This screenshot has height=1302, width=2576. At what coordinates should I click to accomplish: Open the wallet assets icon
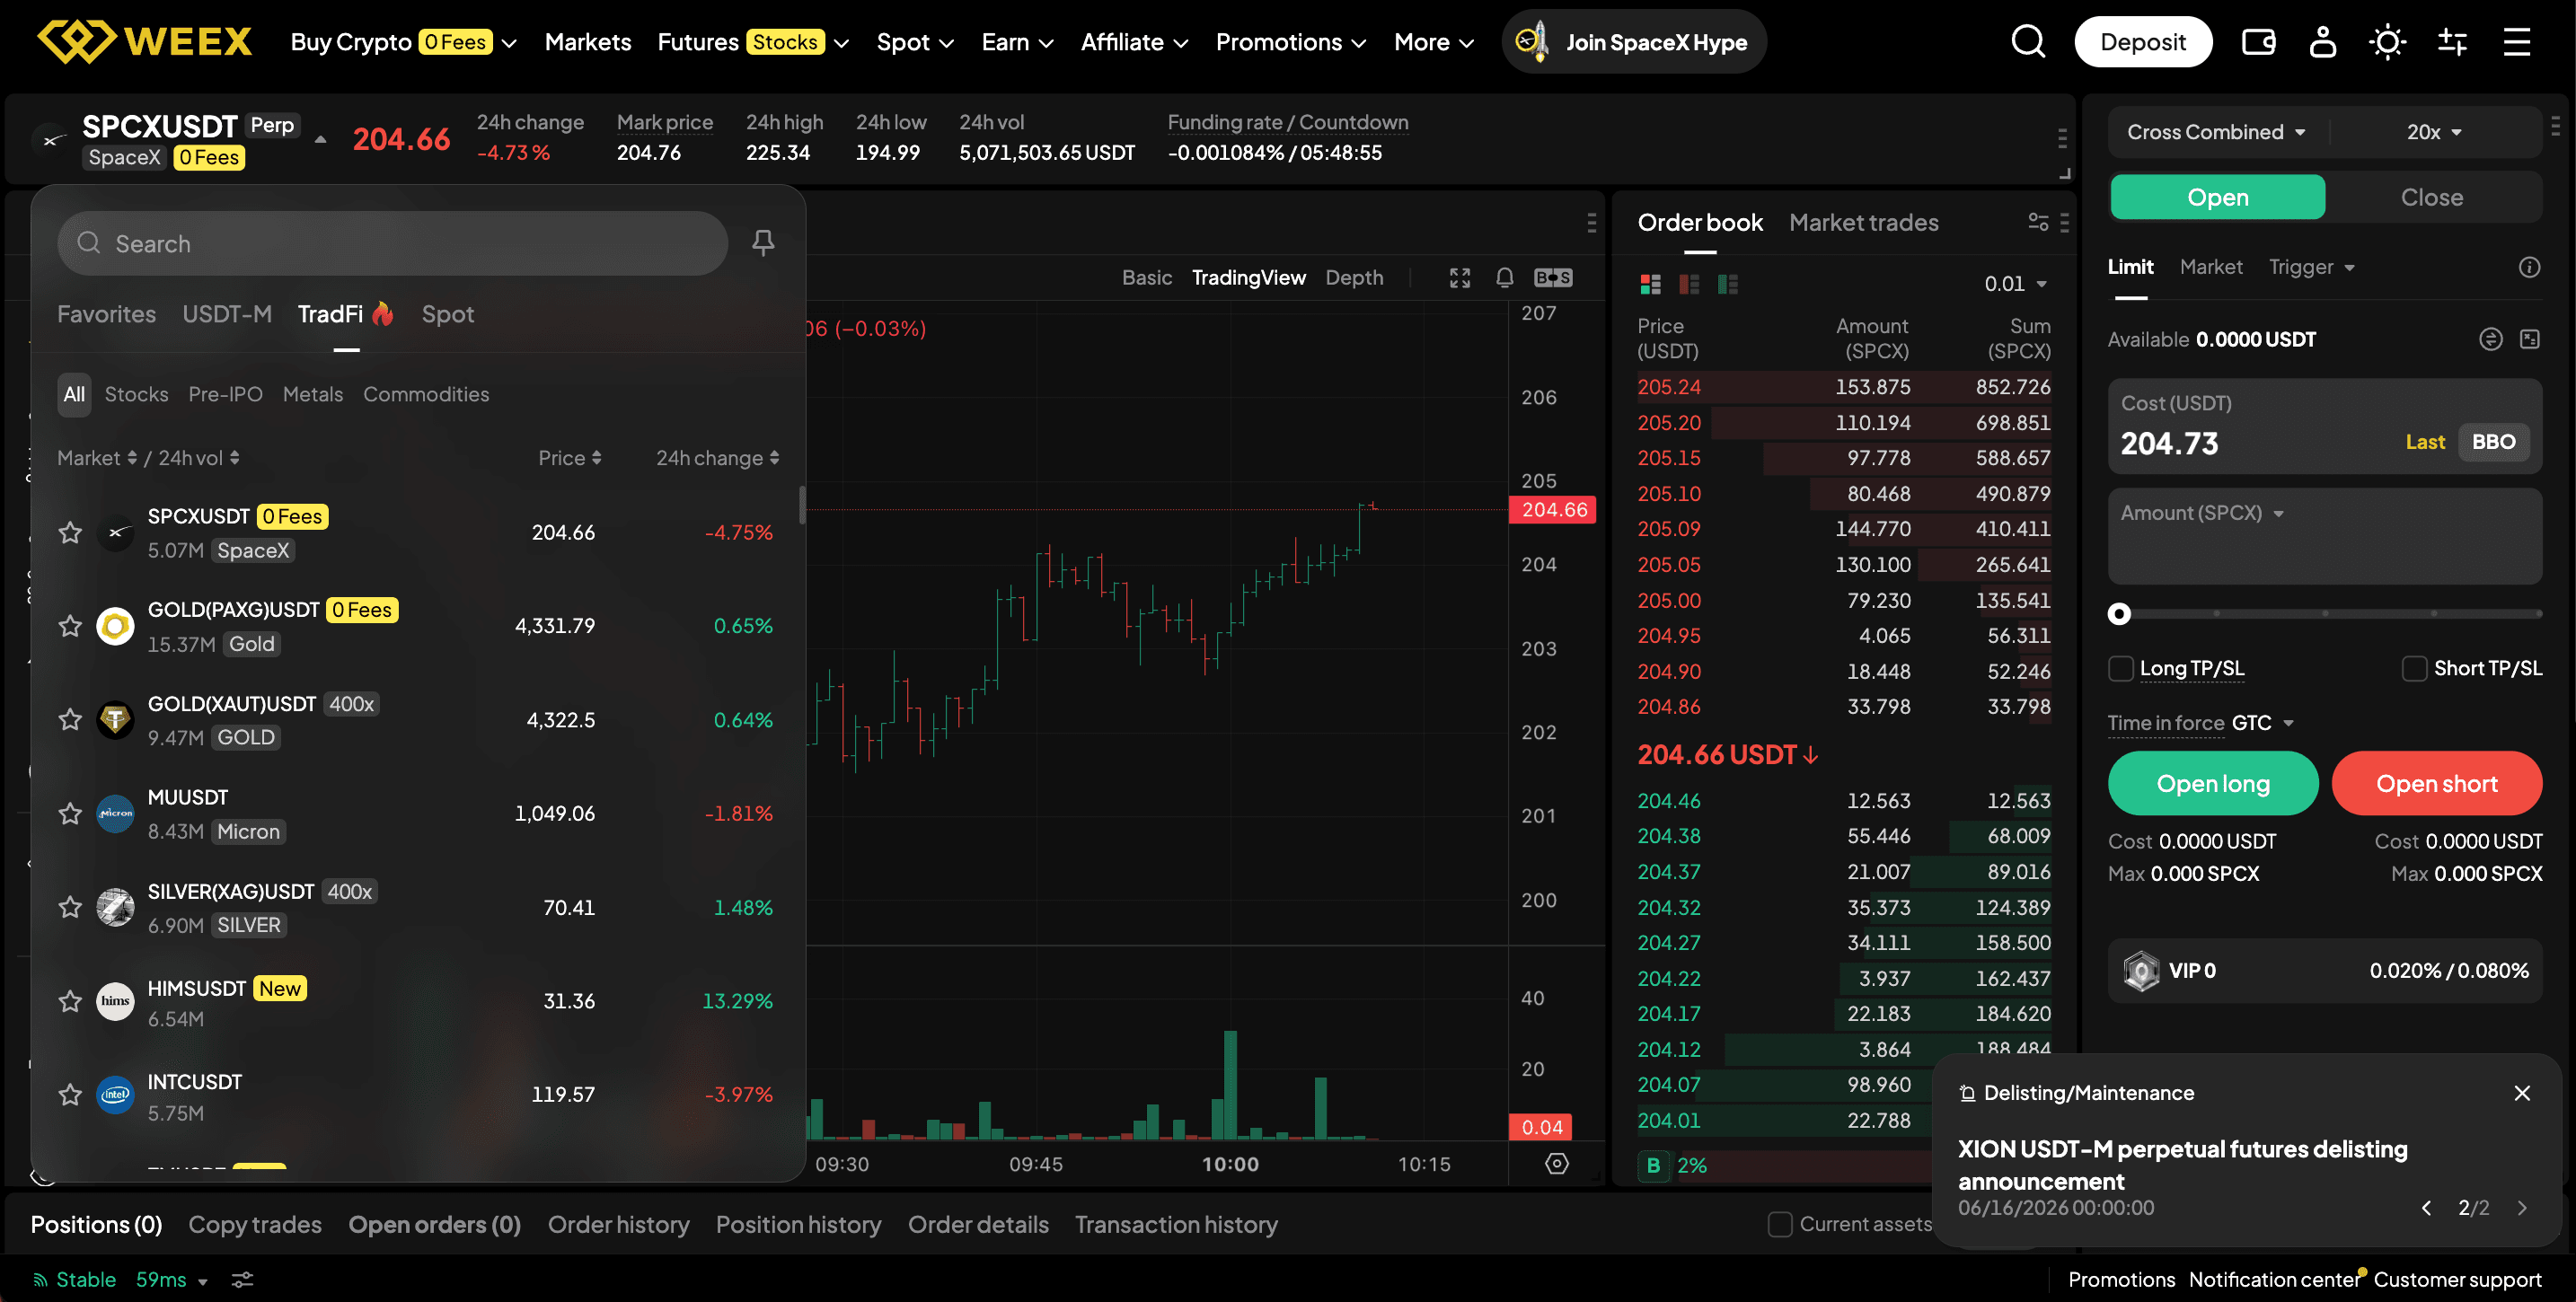click(x=2258, y=42)
